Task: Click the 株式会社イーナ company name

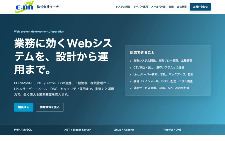Action: 48,7
